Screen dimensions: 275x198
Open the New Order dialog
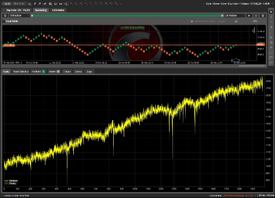point(19,4)
